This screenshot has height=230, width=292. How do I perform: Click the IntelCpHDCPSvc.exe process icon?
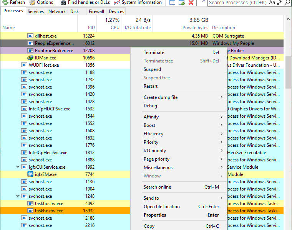[x=24, y=109]
